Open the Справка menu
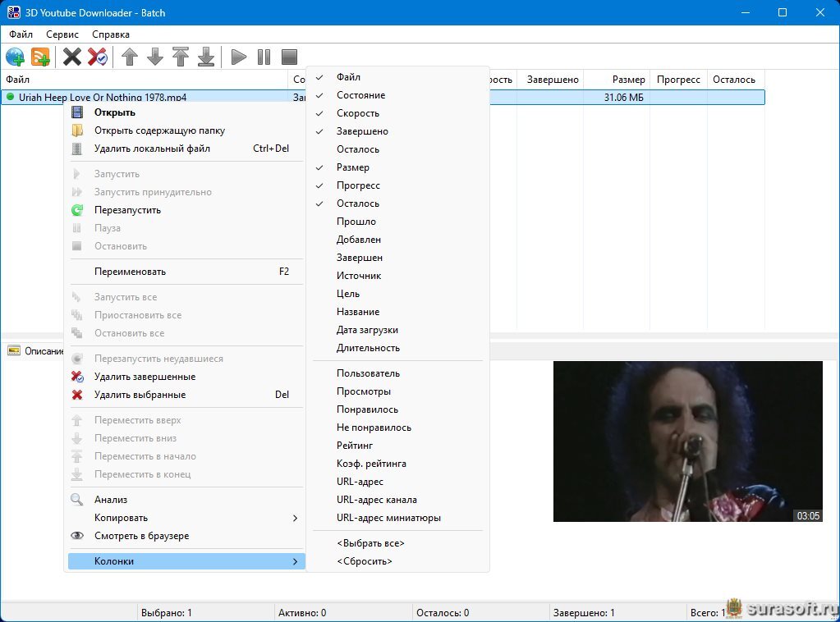This screenshot has width=840, height=622. click(111, 34)
